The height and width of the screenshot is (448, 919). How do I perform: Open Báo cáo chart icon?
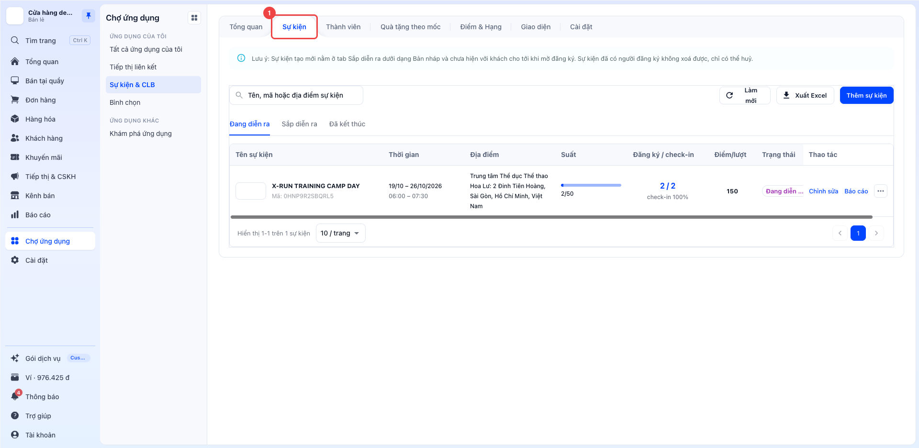coord(15,214)
